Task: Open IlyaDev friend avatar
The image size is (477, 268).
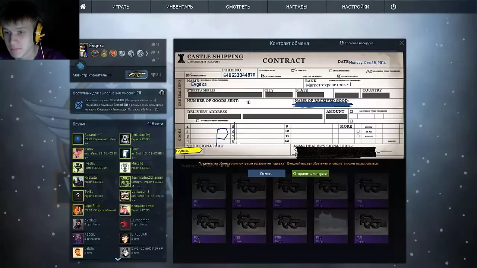Action: click(78, 167)
